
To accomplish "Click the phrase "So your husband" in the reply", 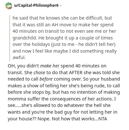I will [x=102, y=79].
